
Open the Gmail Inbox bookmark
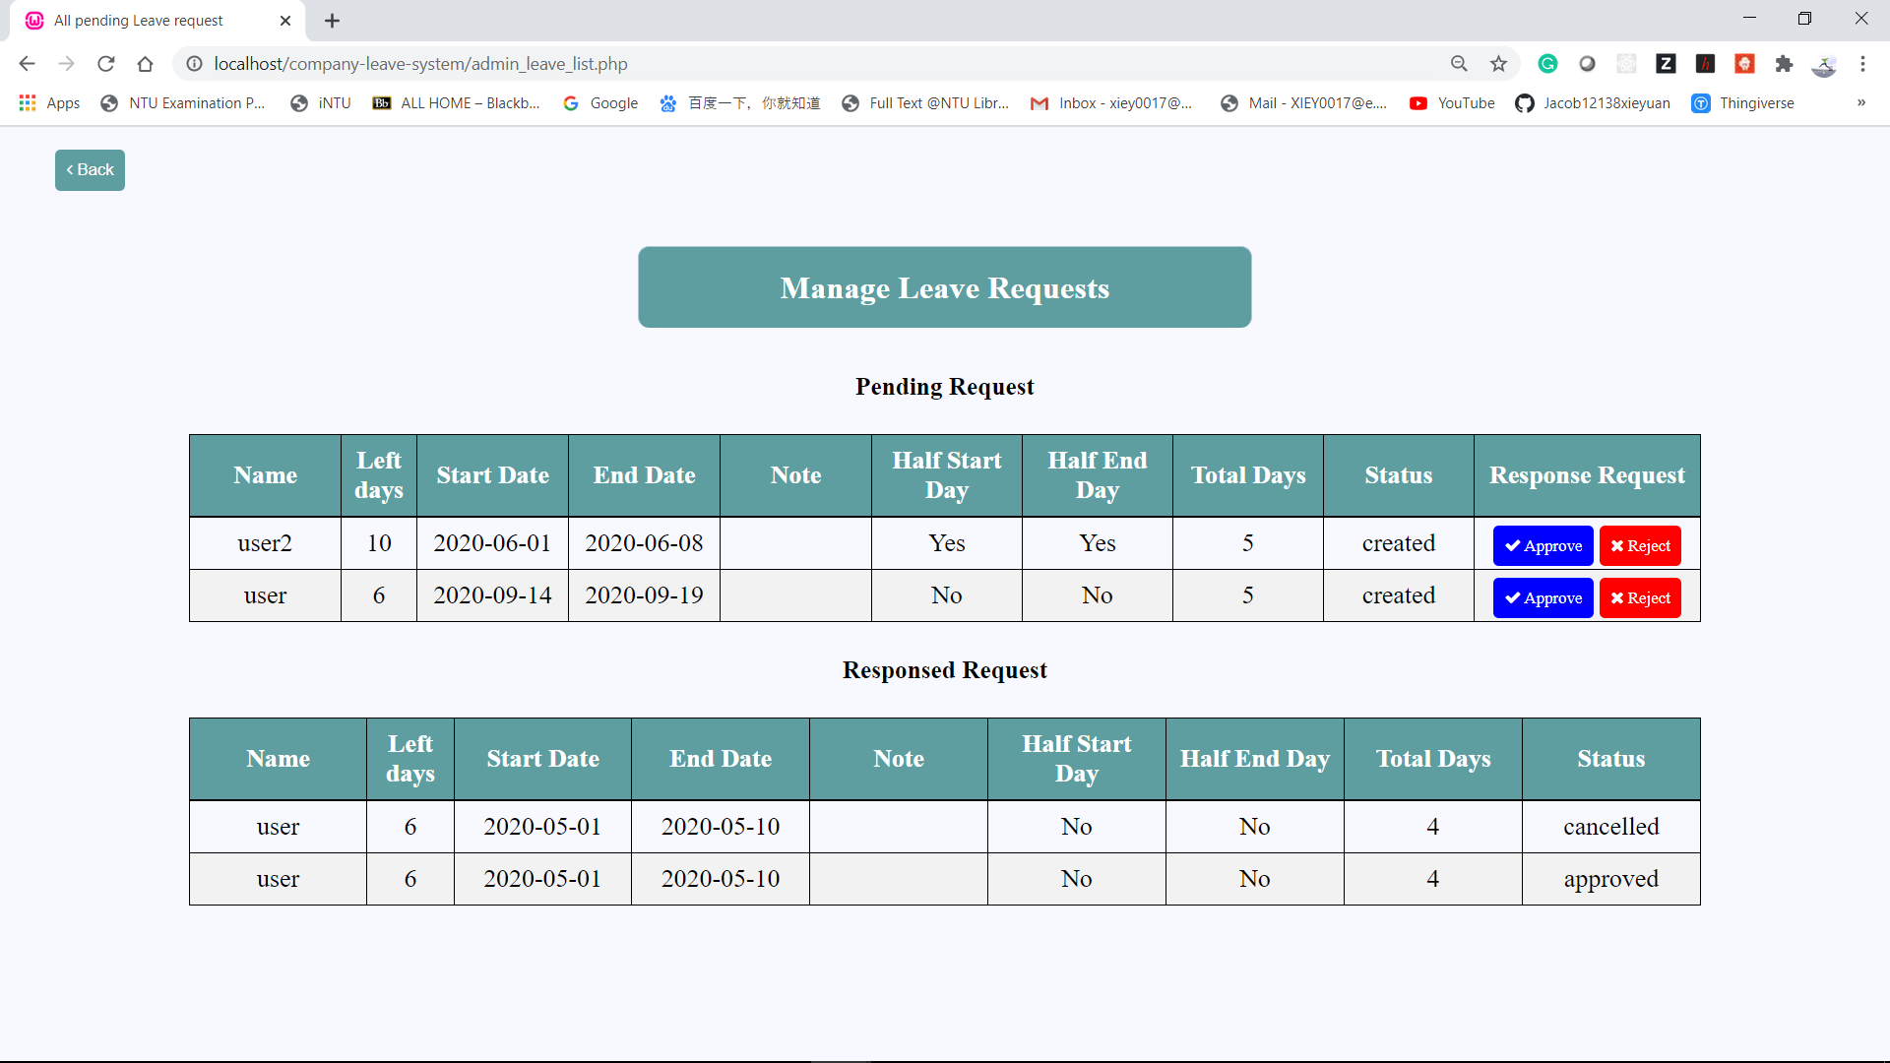click(x=1112, y=102)
